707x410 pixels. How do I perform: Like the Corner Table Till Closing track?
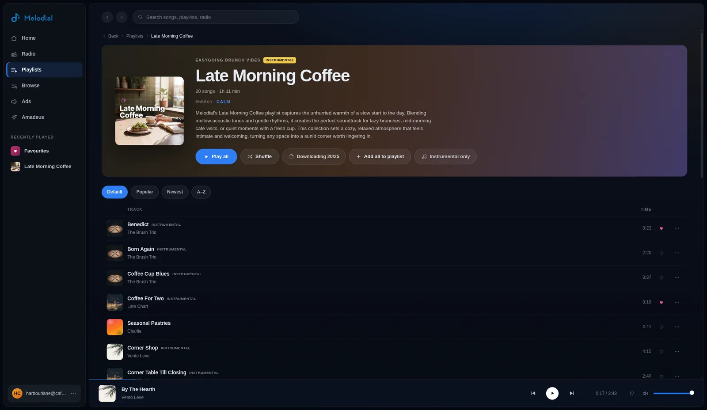click(x=661, y=376)
